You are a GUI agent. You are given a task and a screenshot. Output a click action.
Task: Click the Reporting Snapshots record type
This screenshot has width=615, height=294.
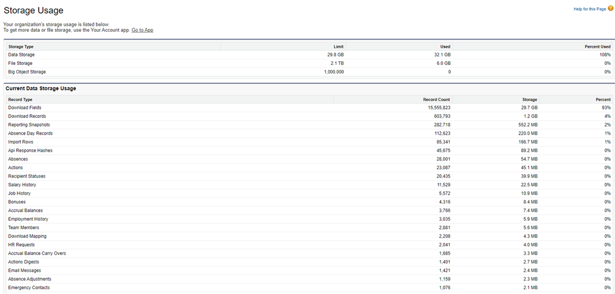point(29,125)
